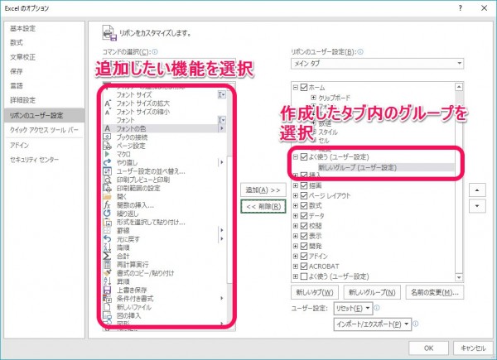Click the info icon next to コマンドの選択
Image resolution: width=497 pixels, height=360 pixels.
coord(155,51)
